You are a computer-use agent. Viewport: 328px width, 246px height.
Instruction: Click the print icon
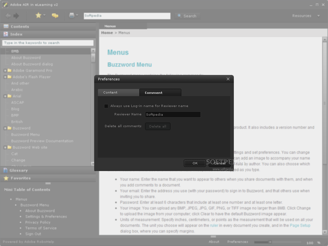point(71,15)
